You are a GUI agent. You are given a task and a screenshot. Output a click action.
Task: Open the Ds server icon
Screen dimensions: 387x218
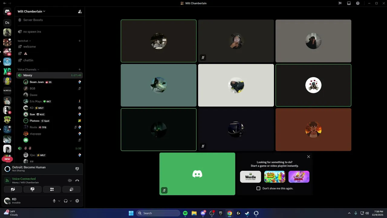(7, 23)
